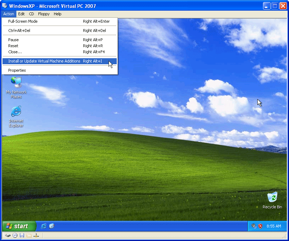
Task: Click the floppy disk status bar icon
Action: 22,235
